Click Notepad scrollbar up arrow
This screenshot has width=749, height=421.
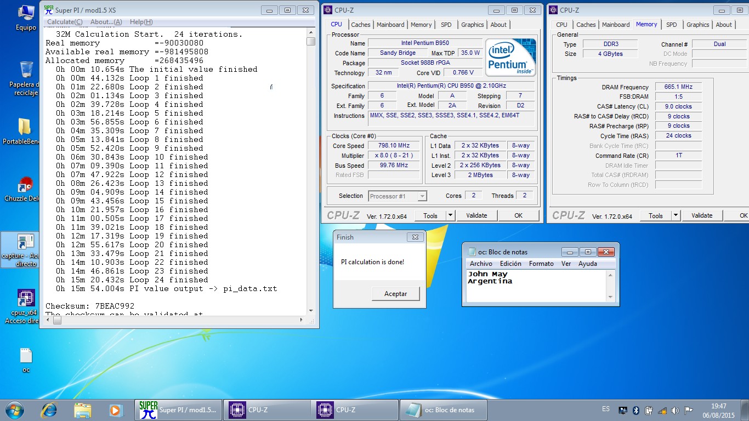click(610, 275)
